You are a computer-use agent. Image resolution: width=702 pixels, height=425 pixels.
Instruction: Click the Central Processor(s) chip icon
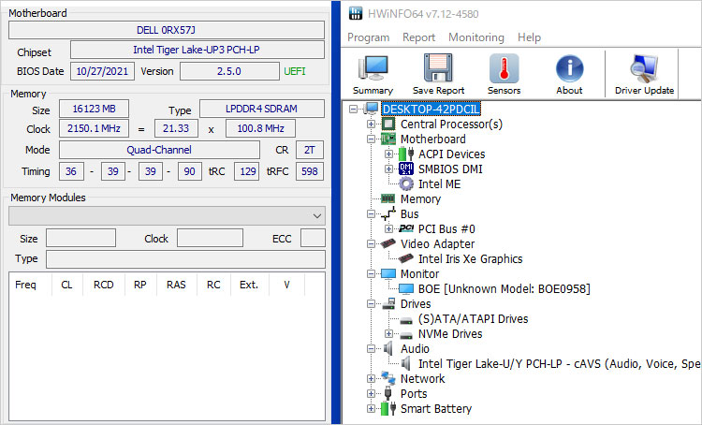[x=388, y=125]
